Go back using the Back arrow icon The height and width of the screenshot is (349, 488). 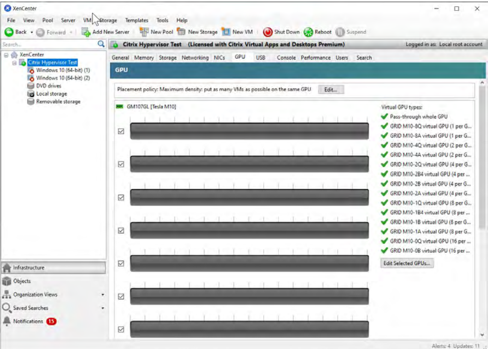(x=9, y=32)
